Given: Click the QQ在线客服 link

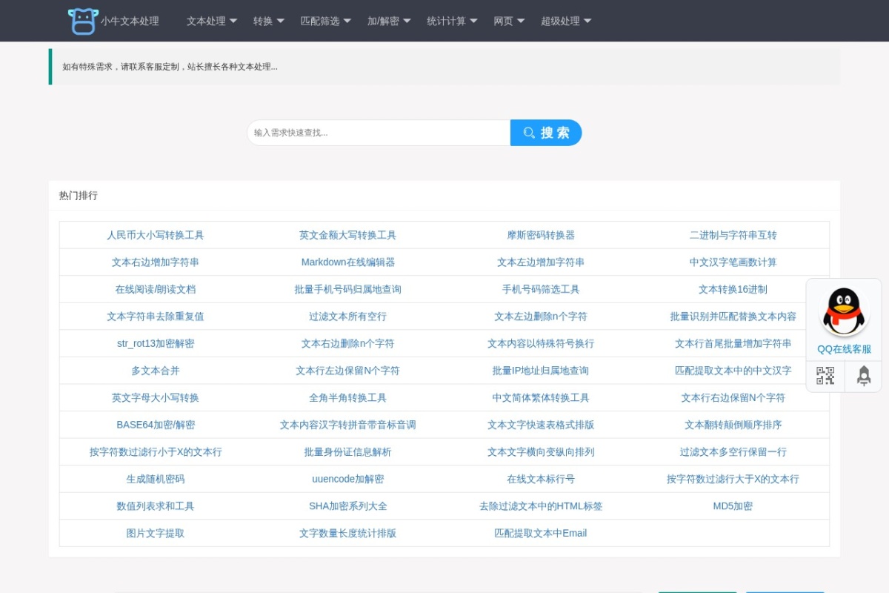Looking at the screenshot, I should coord(844,349).
